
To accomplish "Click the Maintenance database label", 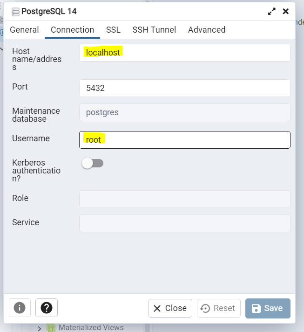I will [36, 115].
